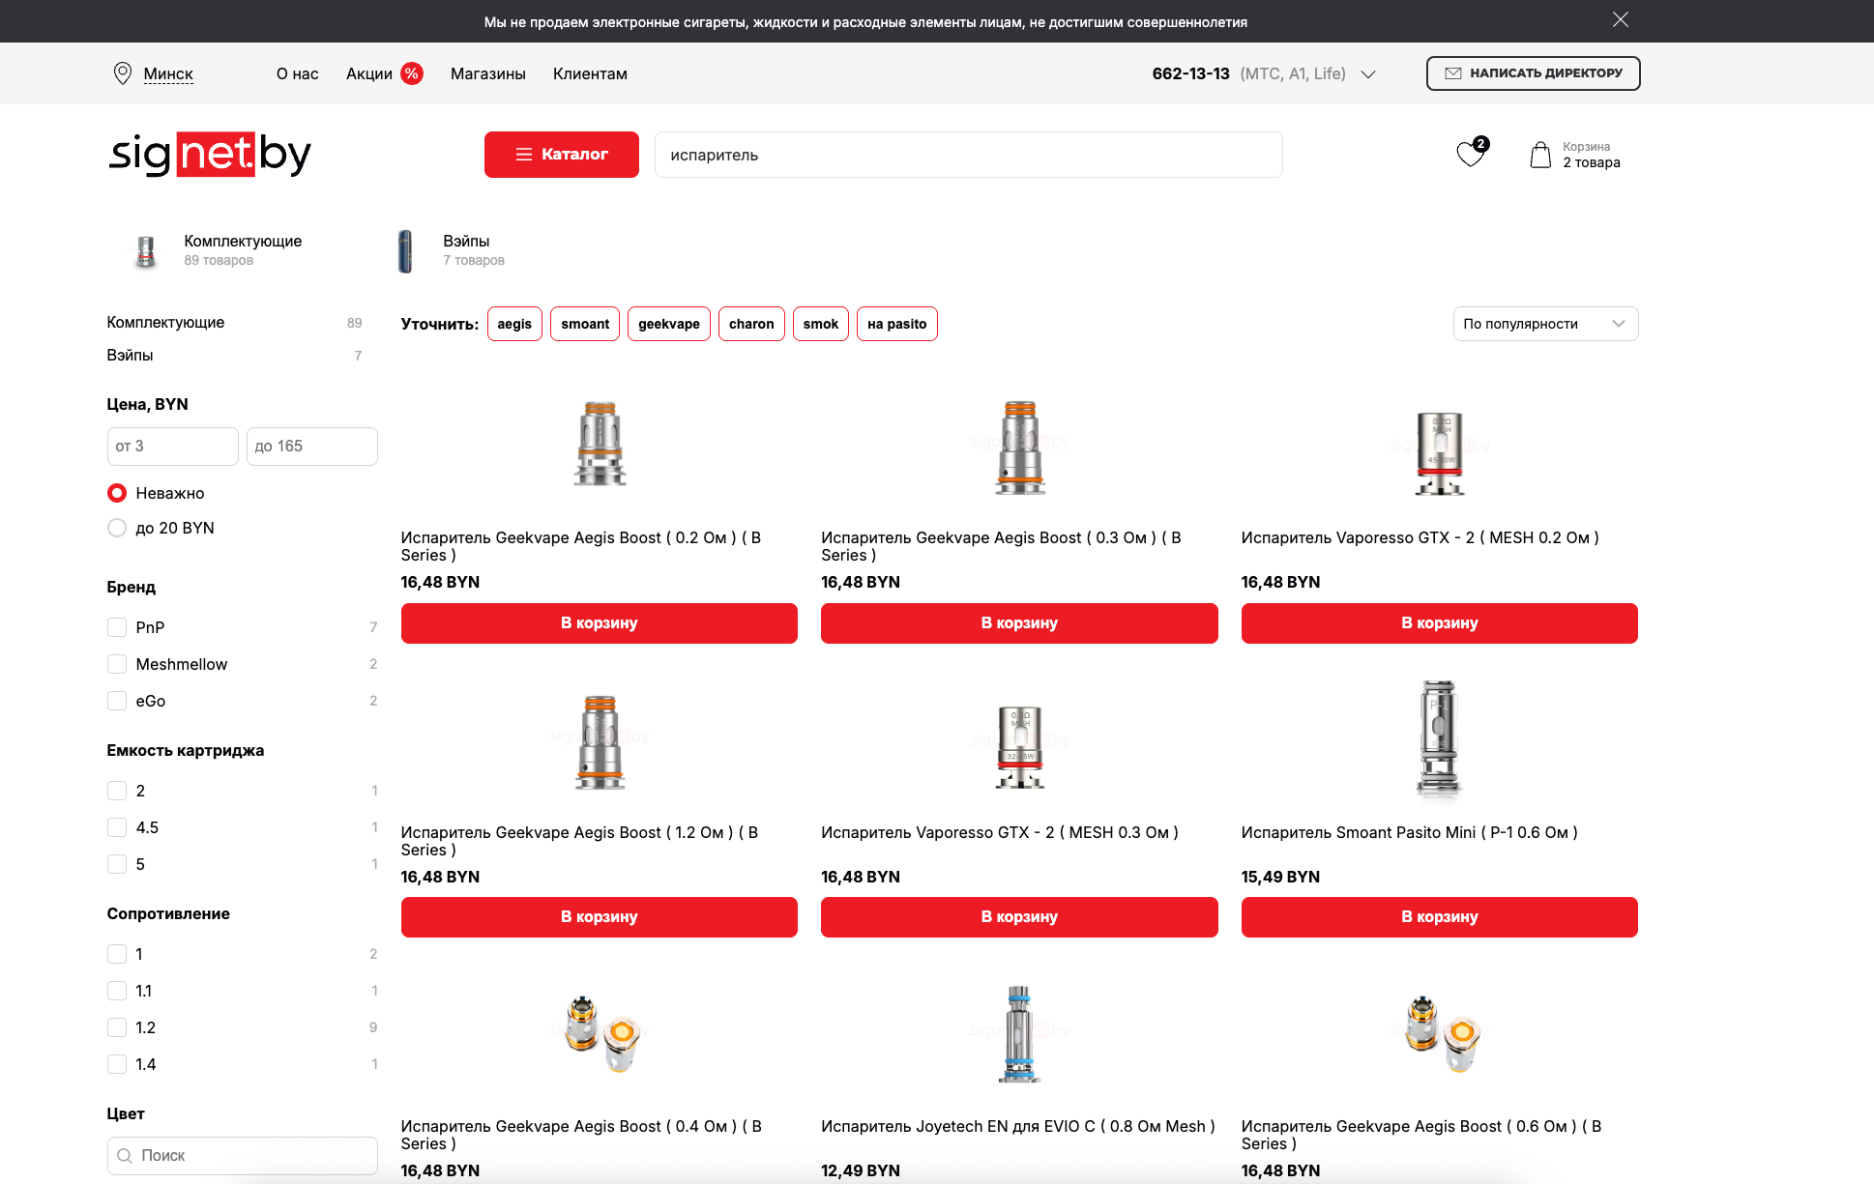Check the PnP brand checkbox
Image resolution: width=1874 pixels, height=1184 pixels.
[117, 627]
